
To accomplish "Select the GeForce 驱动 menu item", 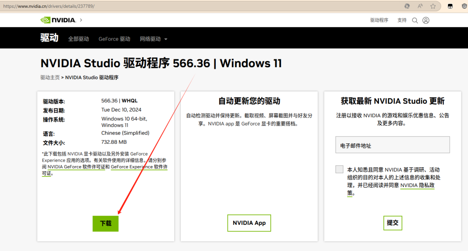I will (x=114, y=39).
